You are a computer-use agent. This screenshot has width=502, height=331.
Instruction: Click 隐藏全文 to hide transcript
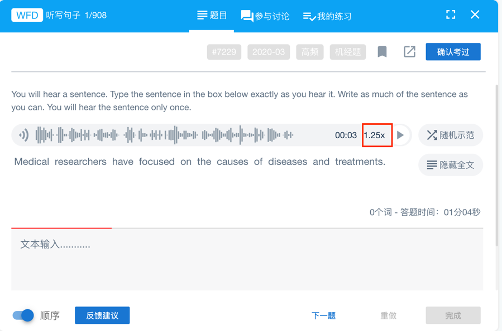(451, 165)
